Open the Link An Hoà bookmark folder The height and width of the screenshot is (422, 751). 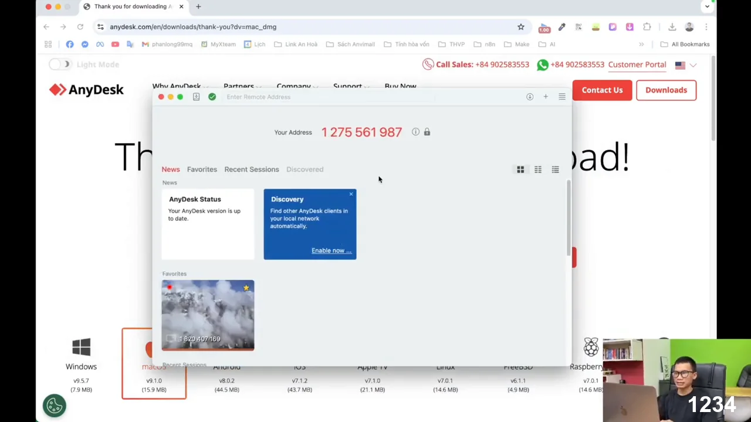(x=296, y=44)
